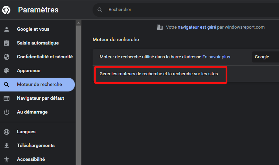
Task: Click the sidebar scrollbar up arrow
Action: [x=78, y=23]
